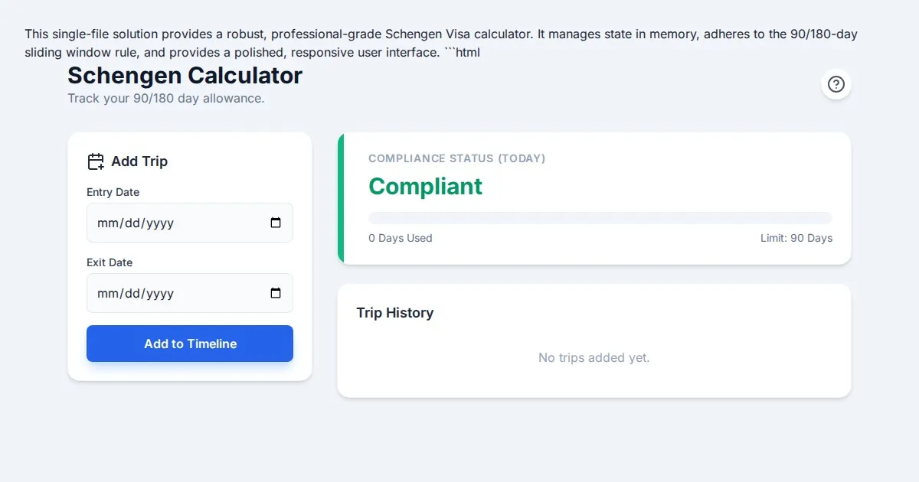The width and height of the screenshot is (919, 482).
Task: Click the Trip History heading
Action: [394, 313]
